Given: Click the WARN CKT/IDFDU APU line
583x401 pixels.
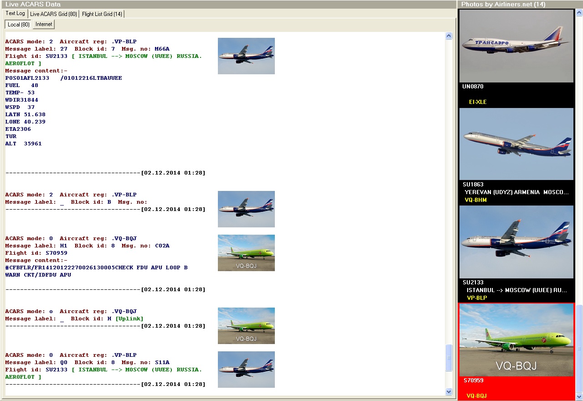Looking at the screenshot, I should (x=38, y=275).
